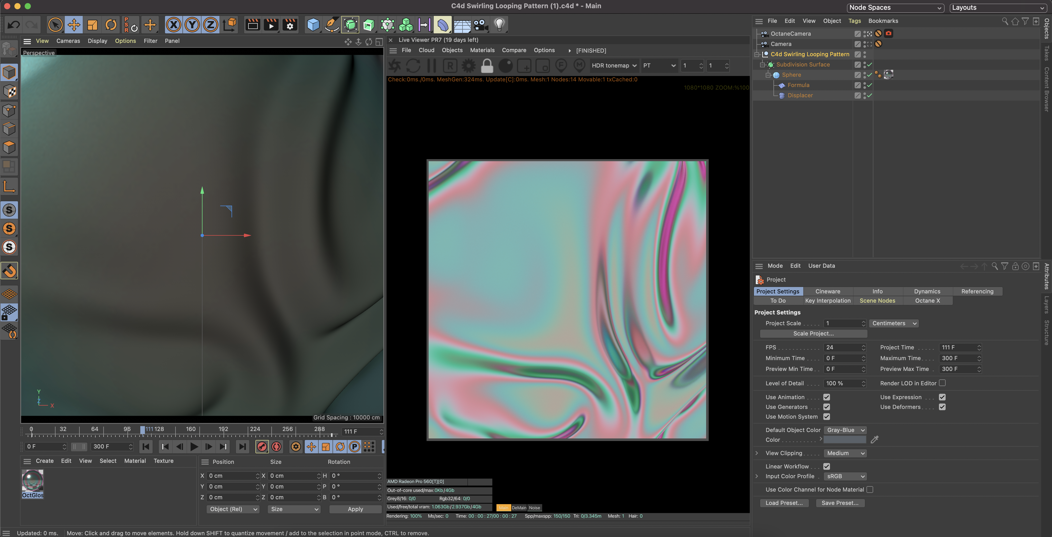Image resolution: width=1052 pixels, height=537 pixels.
Task: Open the HDR tonemap dropdown
Action: [614, 66]
